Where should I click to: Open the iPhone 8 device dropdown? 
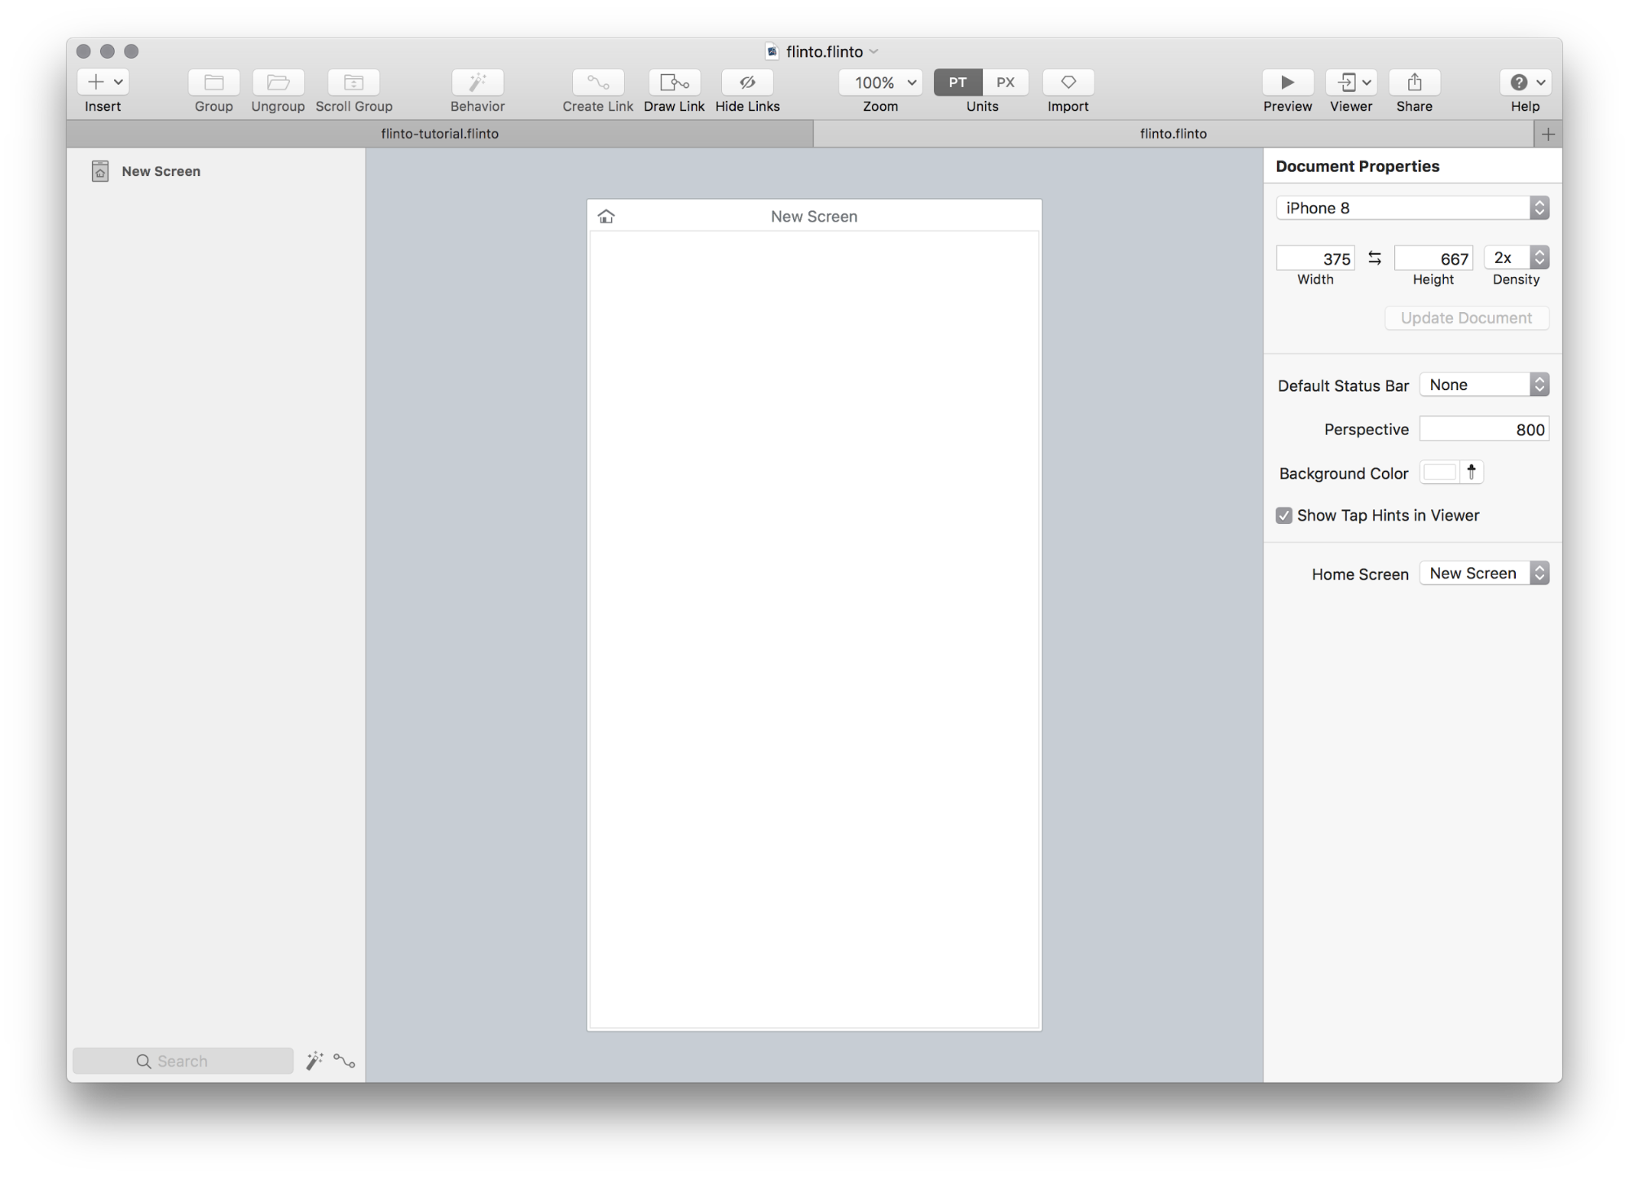pos(1411,207)
